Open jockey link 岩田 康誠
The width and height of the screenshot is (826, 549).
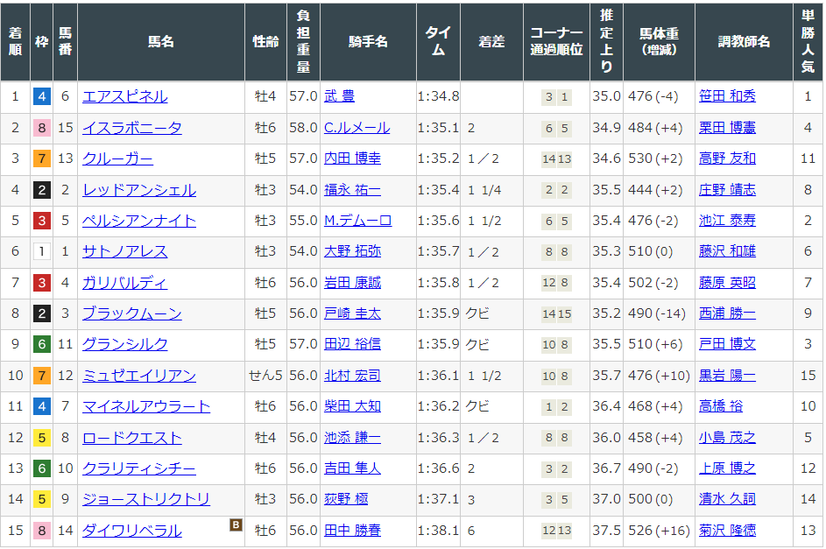(352, 283)
